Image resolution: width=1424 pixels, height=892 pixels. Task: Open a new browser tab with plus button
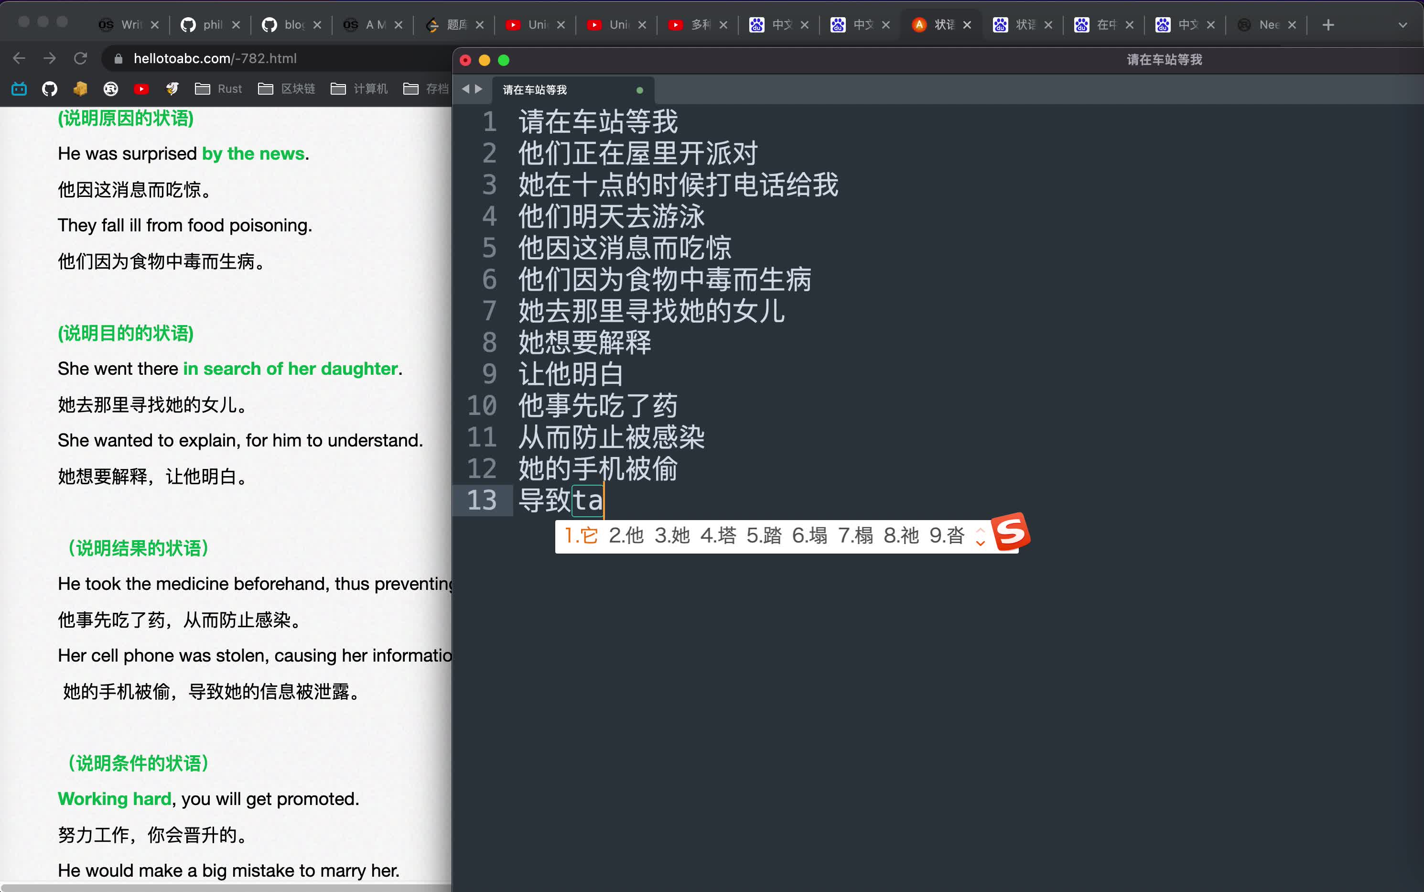(x=1328, y=25)
